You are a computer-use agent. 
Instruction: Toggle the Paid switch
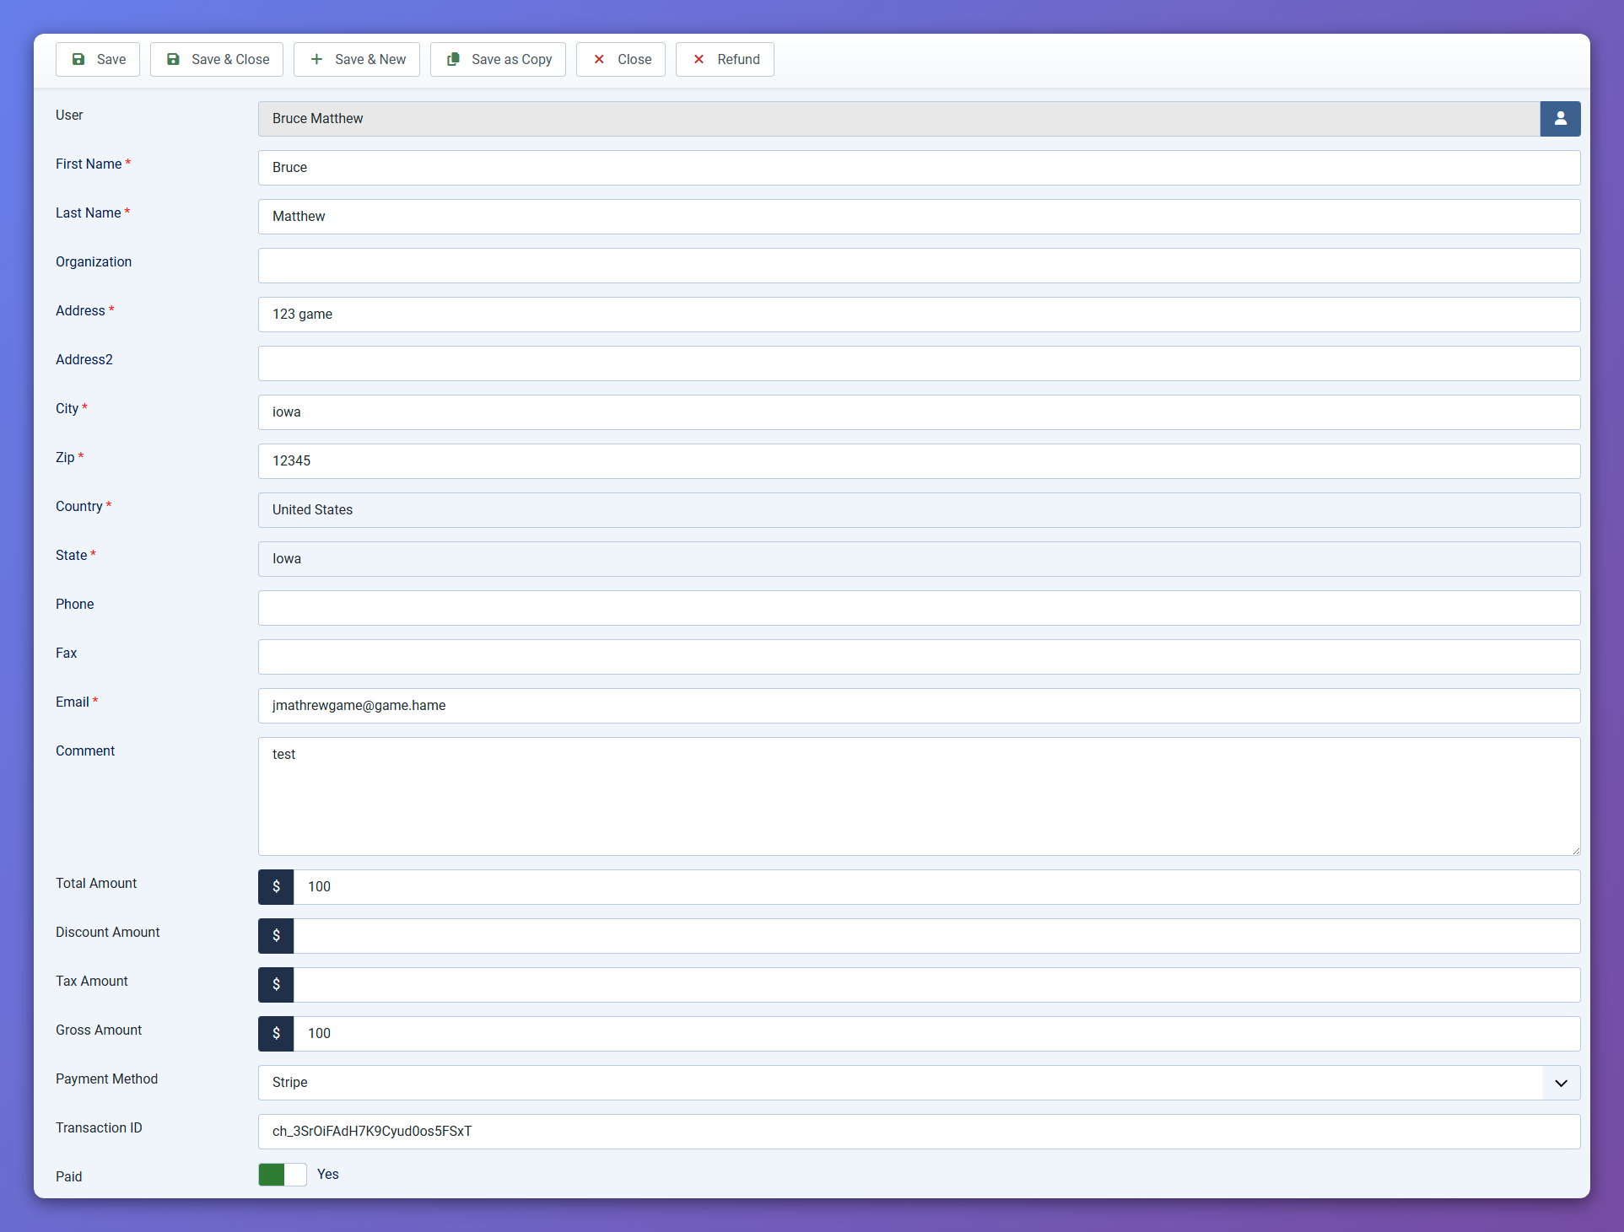point(283,1175)
